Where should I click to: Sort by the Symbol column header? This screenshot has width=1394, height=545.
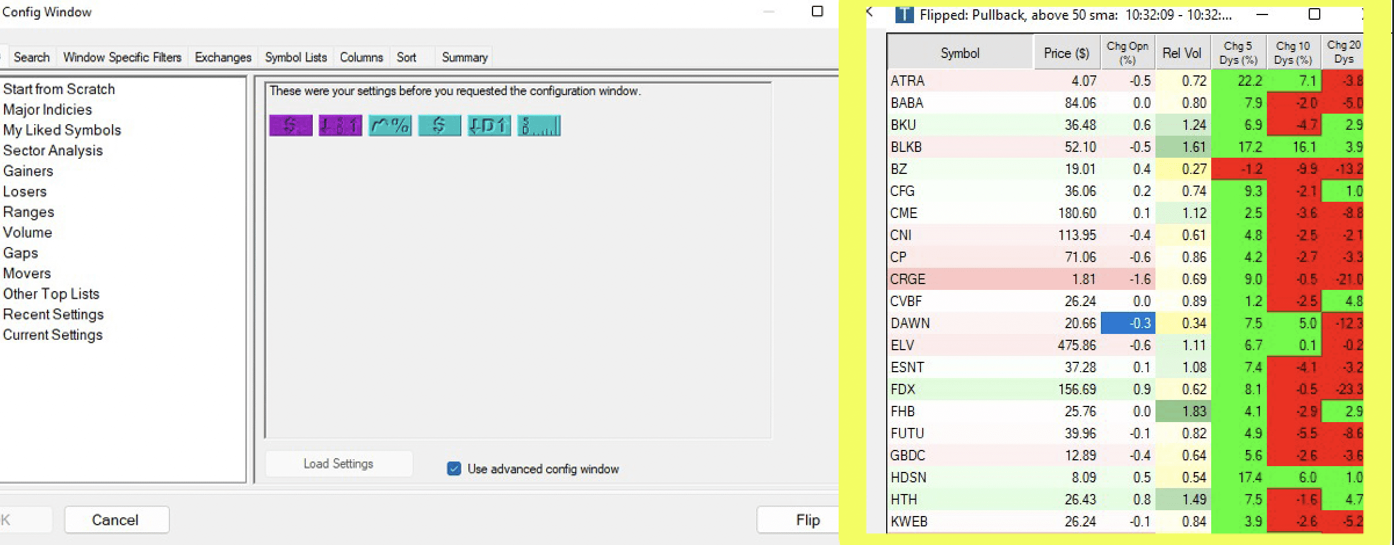coord(960,53)
